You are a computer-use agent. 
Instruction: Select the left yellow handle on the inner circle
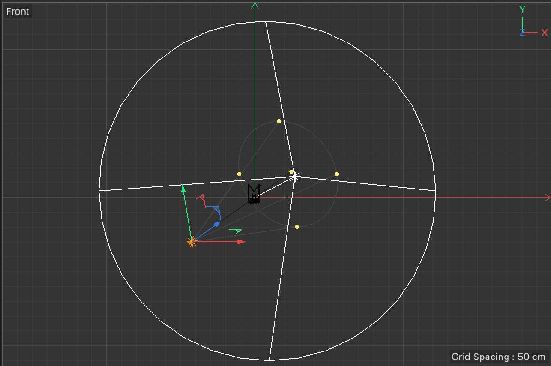pos(239,174)
